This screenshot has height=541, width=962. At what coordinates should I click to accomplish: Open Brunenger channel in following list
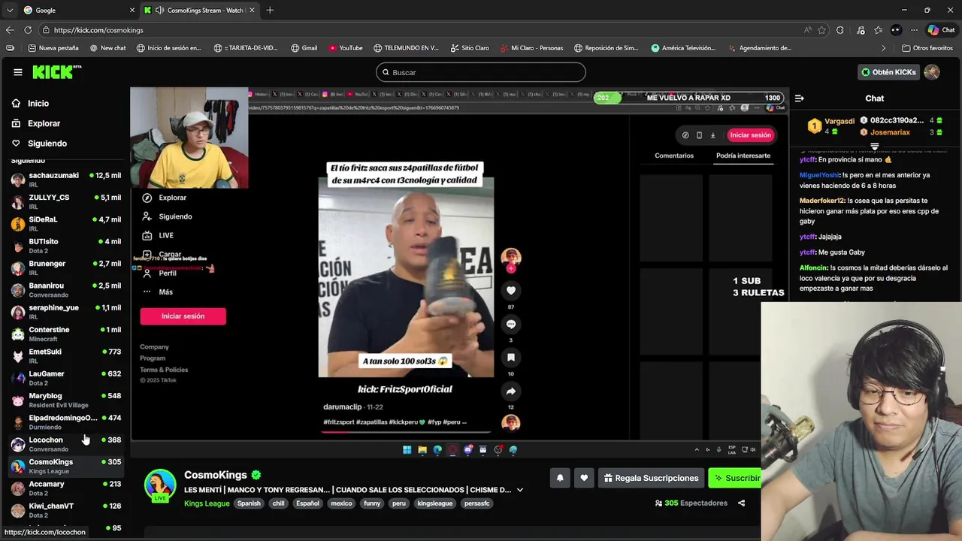66,267
